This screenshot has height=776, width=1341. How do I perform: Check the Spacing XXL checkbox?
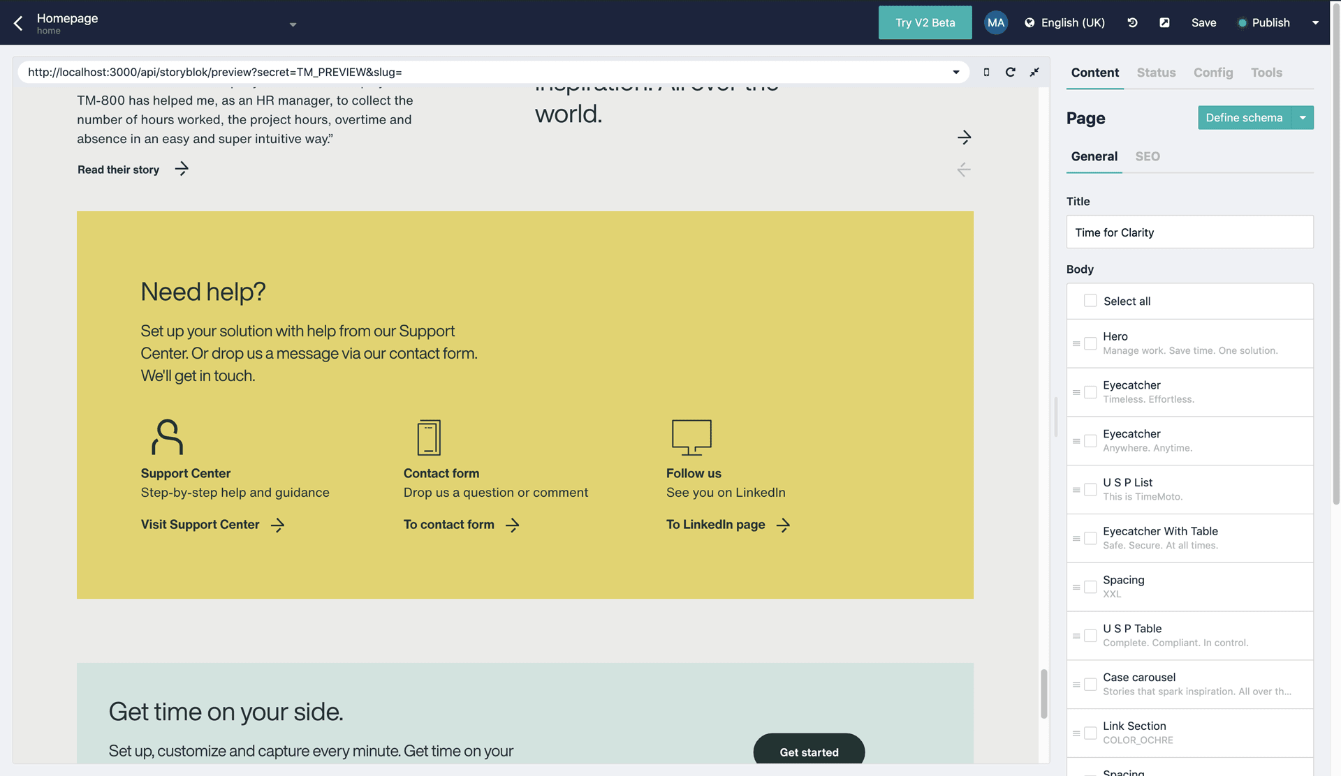coord(1090,587)
